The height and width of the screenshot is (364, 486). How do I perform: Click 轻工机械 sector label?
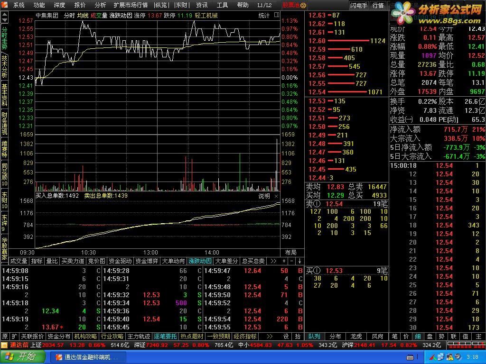point(206,16)
